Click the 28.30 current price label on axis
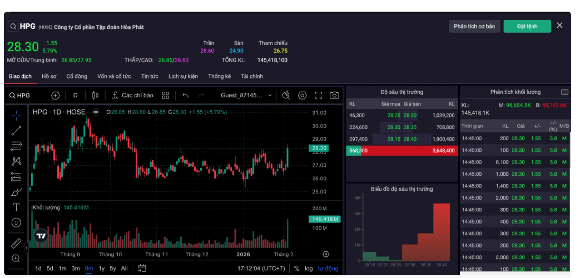This screenshot has width=580, height=278. (319, 148)
